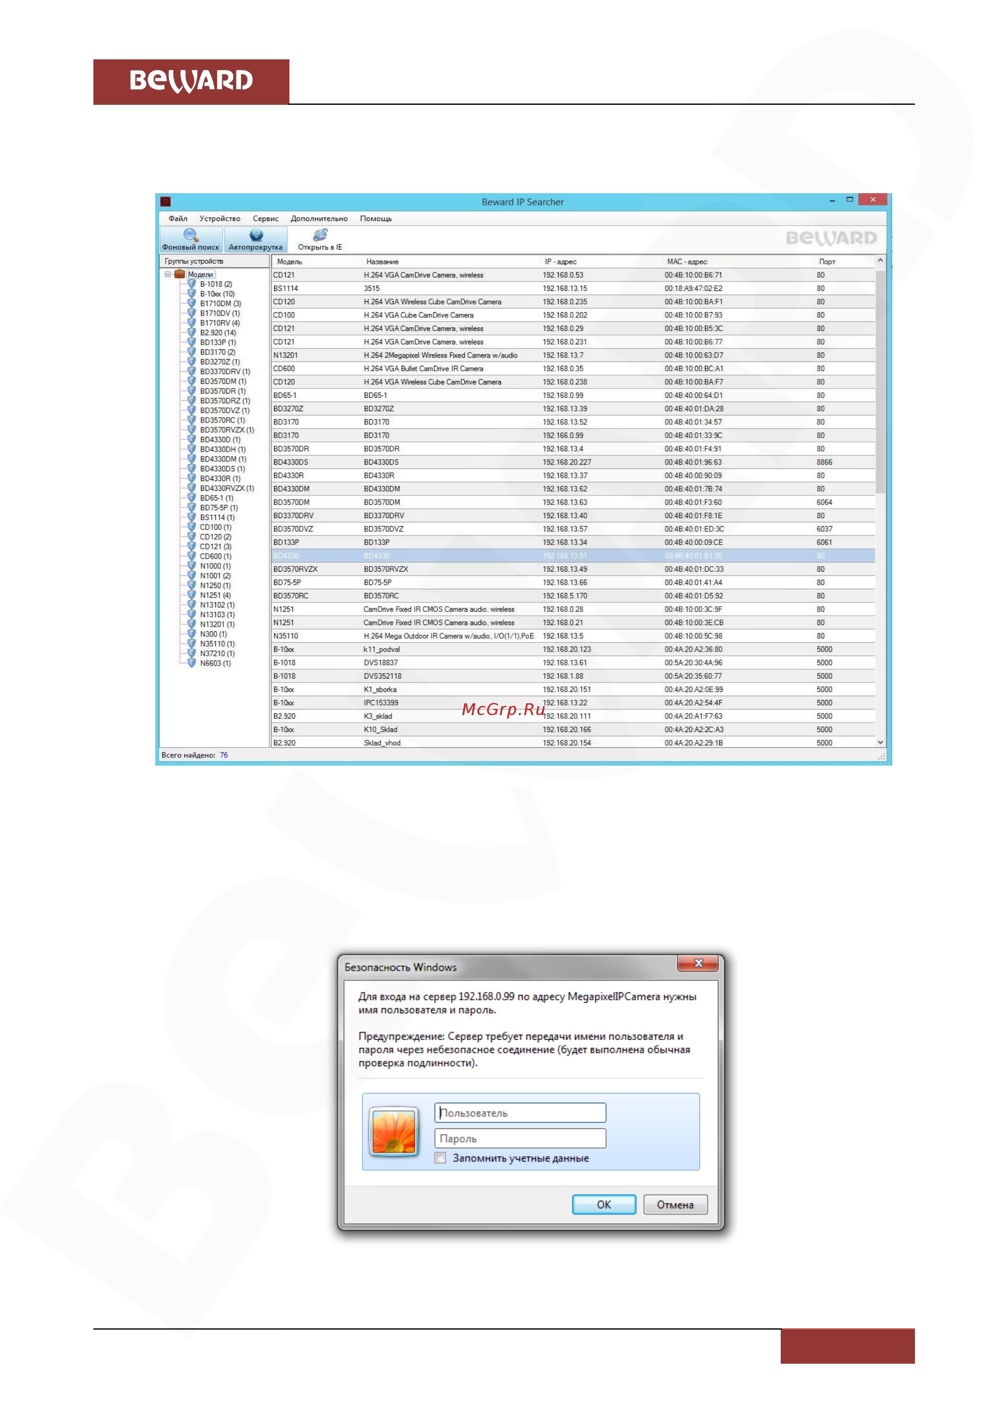Image resolution: width=1002 pixels, height=1418 pixels.
Task: Click the device list vertical scrollbar thumb
Action: [880, 381]
